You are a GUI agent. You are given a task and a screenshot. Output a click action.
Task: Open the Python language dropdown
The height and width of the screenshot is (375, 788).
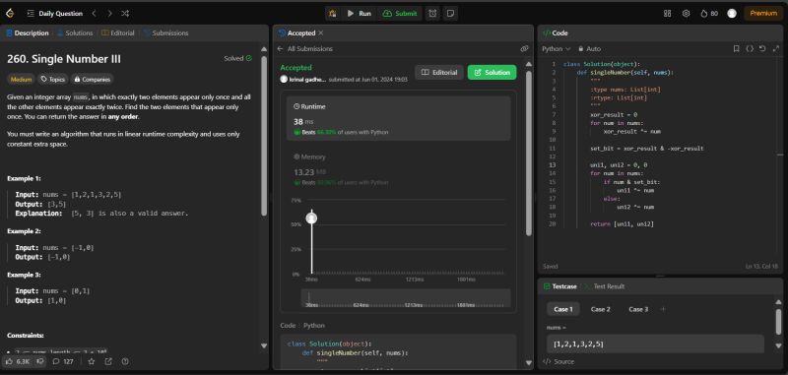click(557, 48)
